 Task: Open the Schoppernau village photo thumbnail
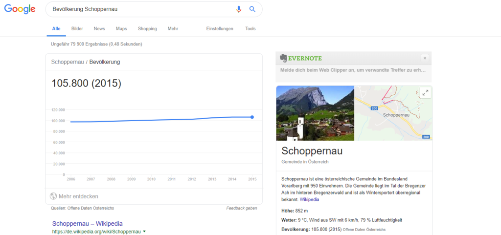(x=315, y=113)
